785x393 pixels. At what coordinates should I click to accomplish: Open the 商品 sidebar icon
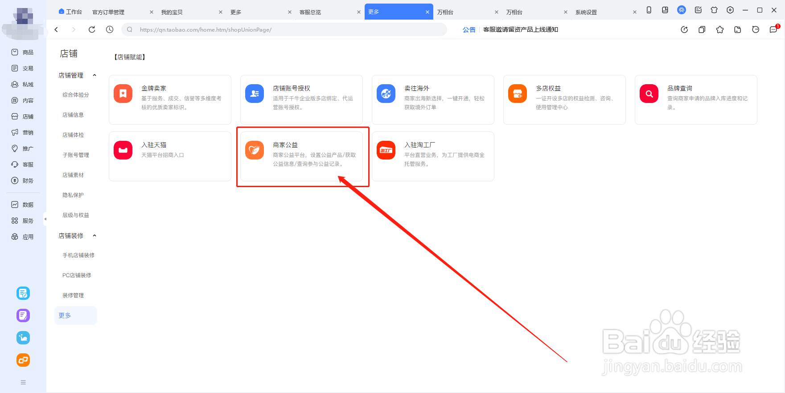coord(15,52)
